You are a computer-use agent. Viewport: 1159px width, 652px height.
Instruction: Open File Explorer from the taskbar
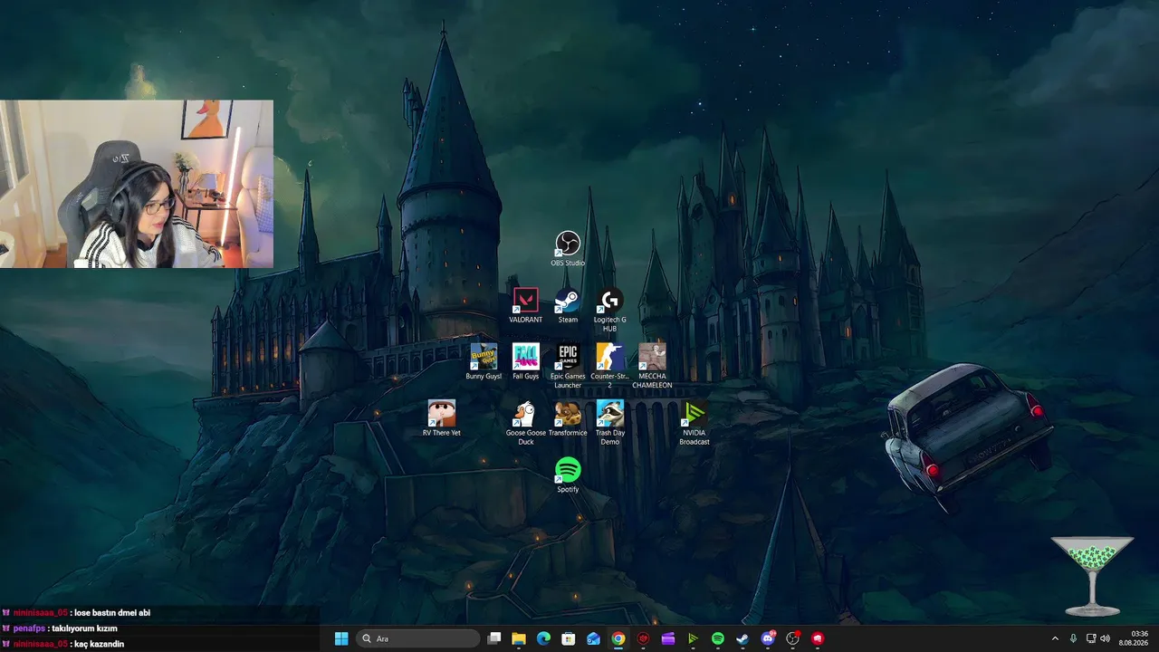(519, 638)
